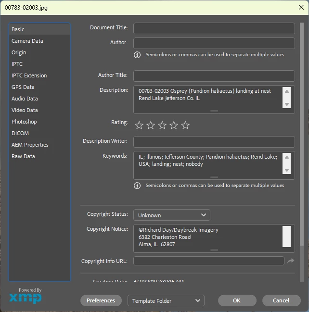Show the GPS Data section

pyautogui.click(x=39, y=87)
